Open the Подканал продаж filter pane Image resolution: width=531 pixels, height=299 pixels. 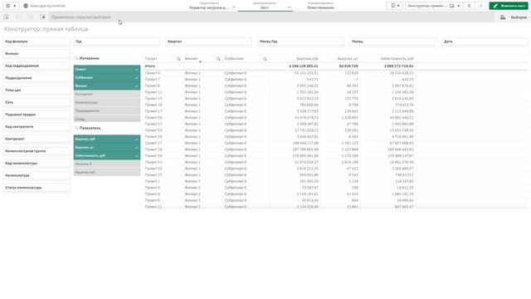coord(37,115)
